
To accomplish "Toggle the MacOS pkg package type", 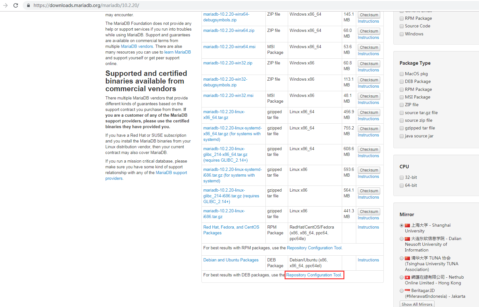I will click(x=402, y=74).
